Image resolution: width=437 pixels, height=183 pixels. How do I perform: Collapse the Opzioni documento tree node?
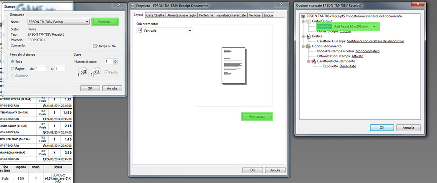303,46
